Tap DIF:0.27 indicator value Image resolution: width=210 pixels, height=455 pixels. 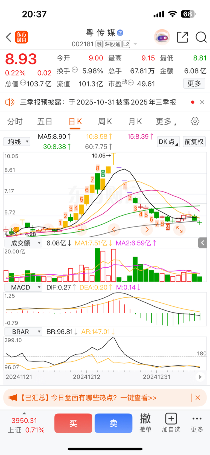click(62, 287)
